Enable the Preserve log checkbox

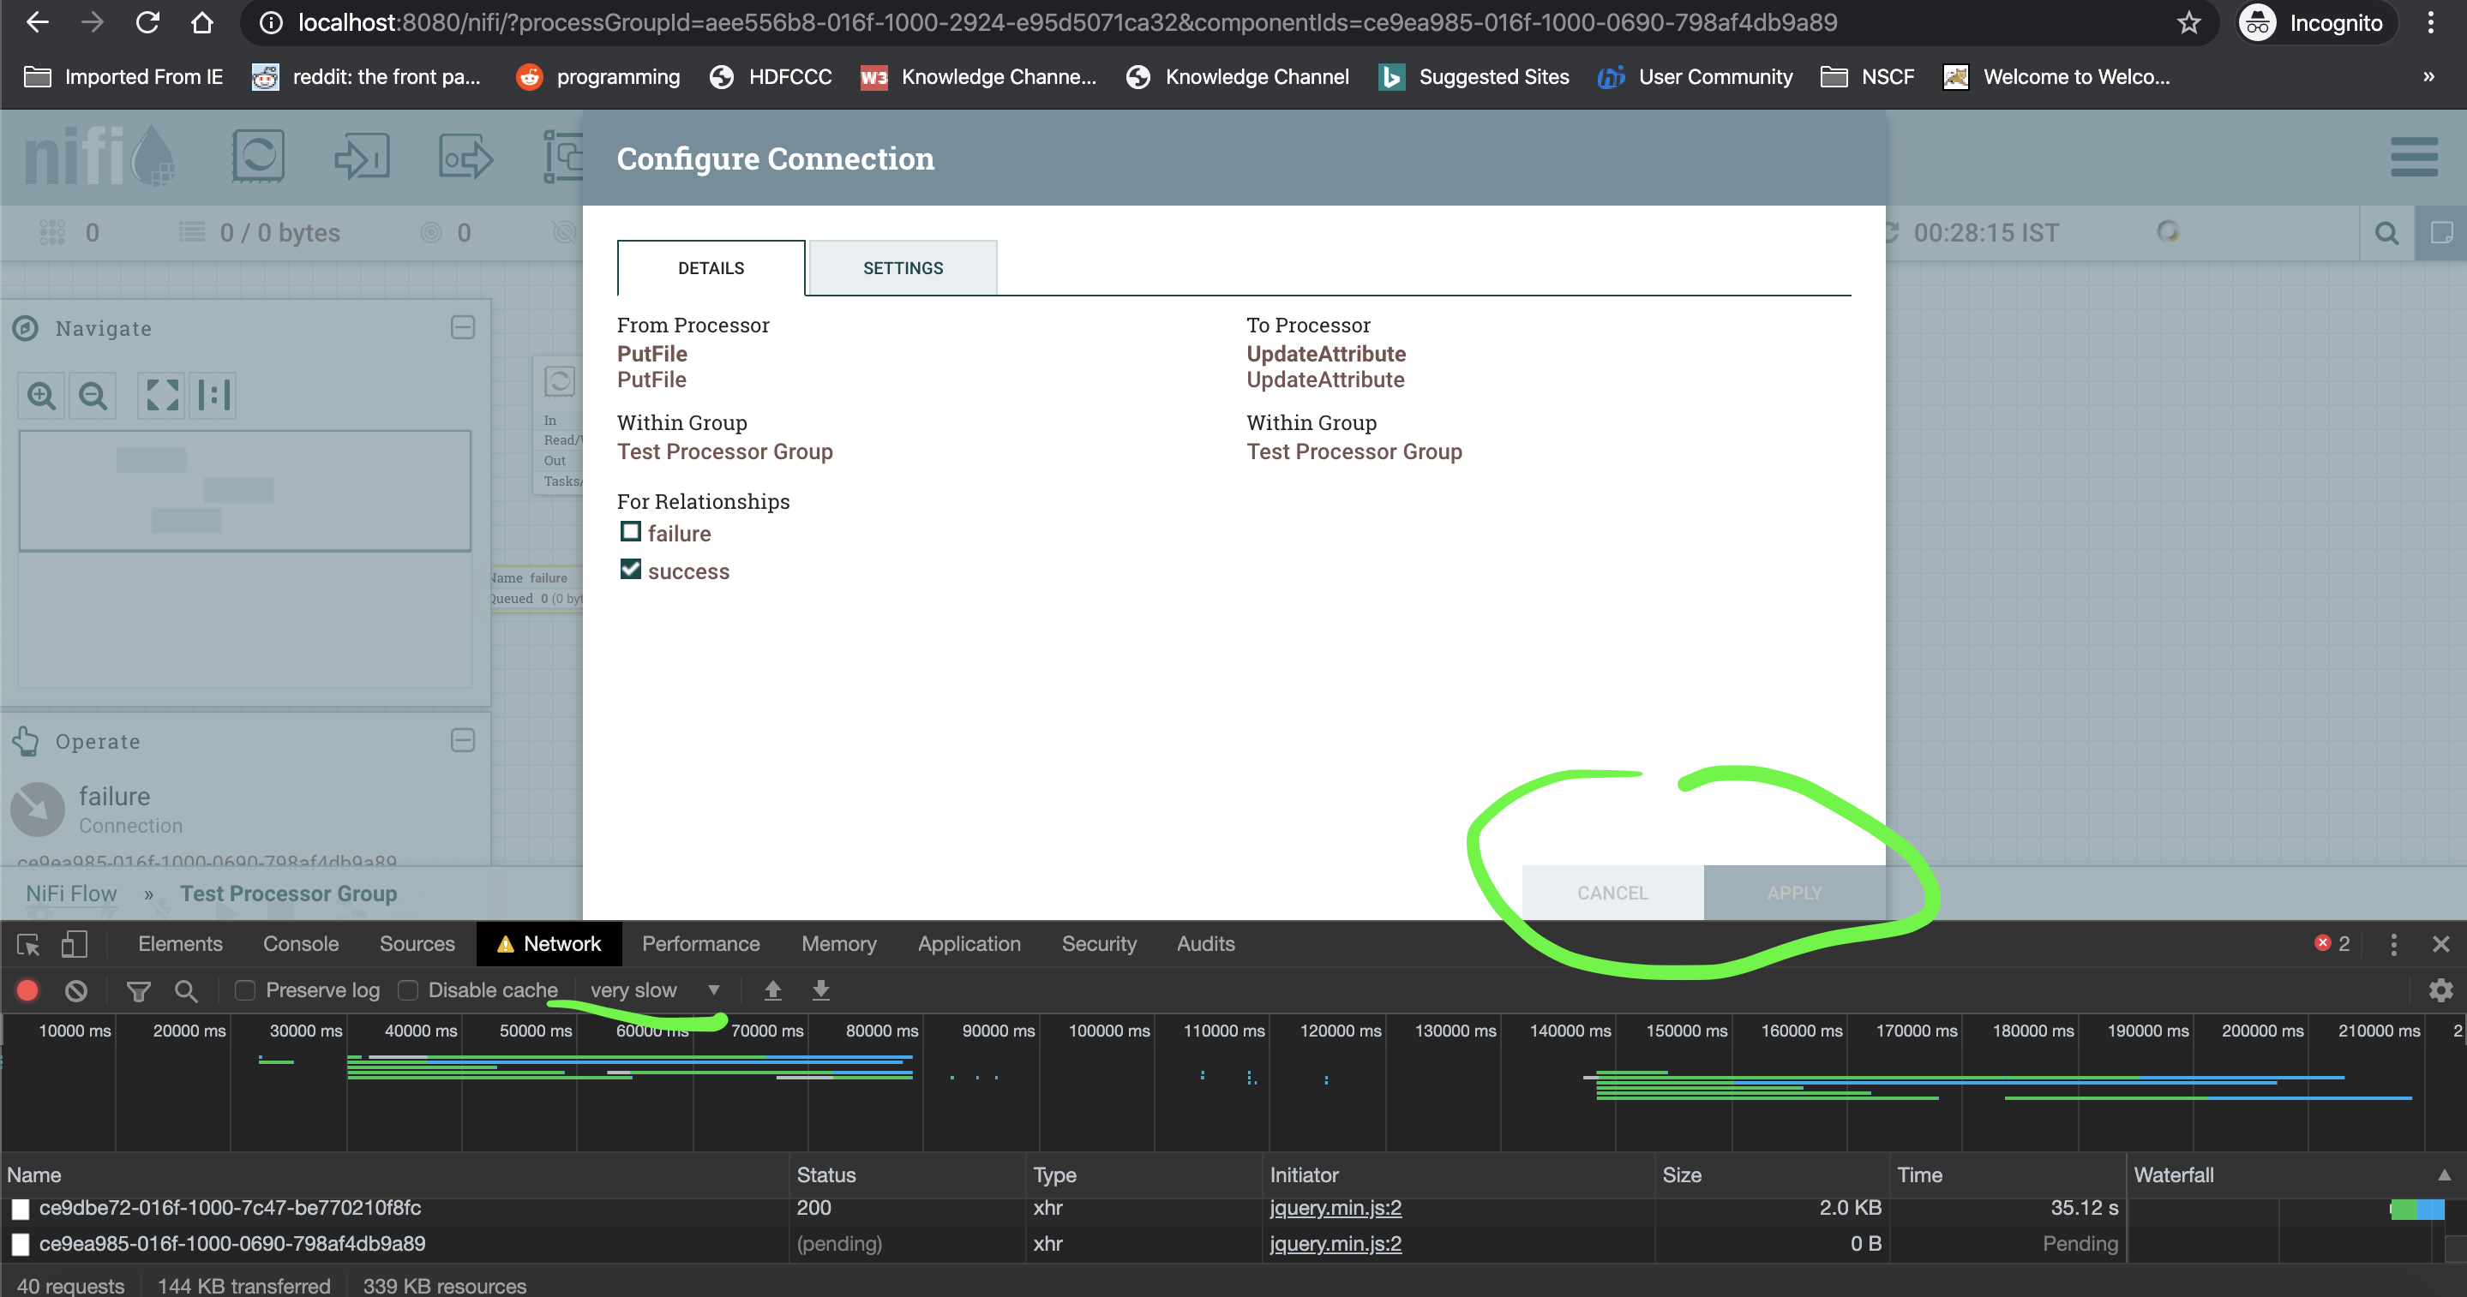[x=245, y=989]
